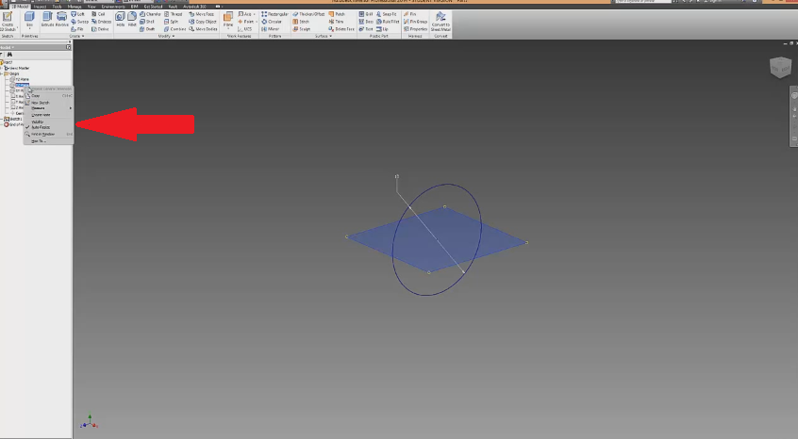
Task: Toggle Visibility in the context menu
Action: pyautogui.click(x=48, y=122)
